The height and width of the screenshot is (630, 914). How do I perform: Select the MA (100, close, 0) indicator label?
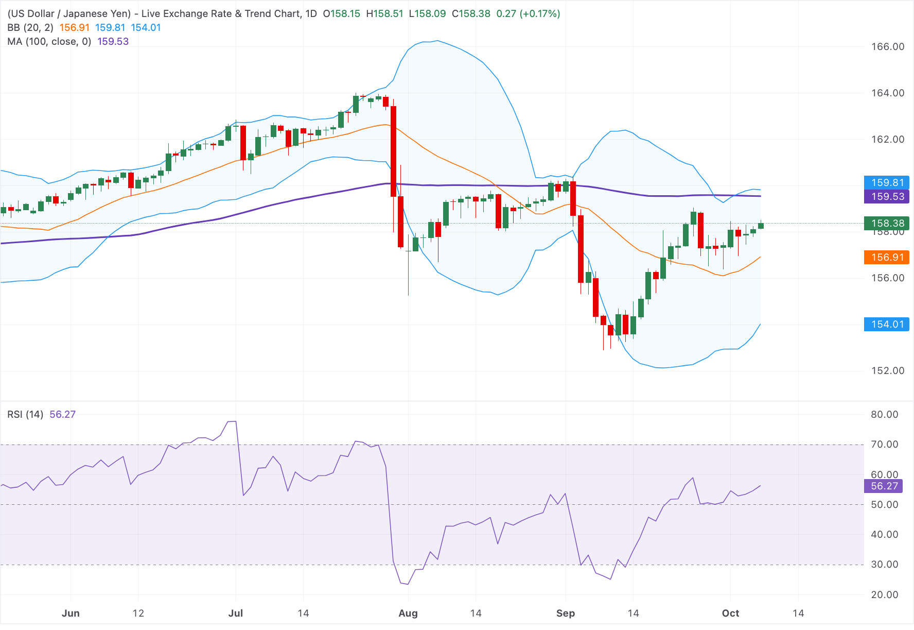tap(49, 41)
